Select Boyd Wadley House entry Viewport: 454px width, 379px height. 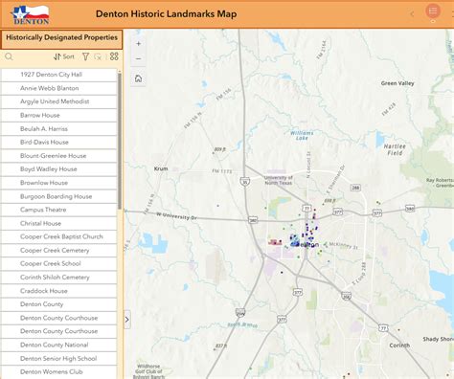pos(58,169)
